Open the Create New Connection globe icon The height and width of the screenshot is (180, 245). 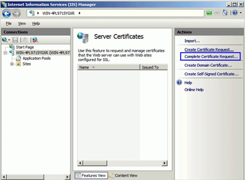pyautogui.click(x=5, y=40)
